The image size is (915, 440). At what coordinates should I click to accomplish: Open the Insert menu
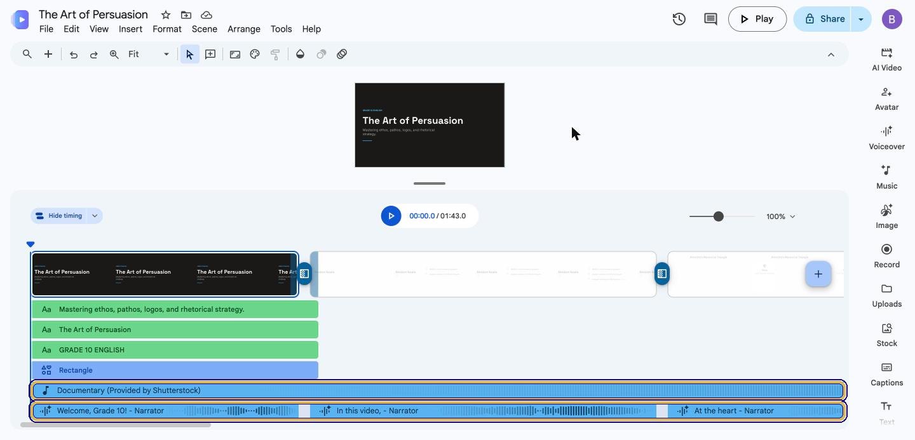coord(130,29)
